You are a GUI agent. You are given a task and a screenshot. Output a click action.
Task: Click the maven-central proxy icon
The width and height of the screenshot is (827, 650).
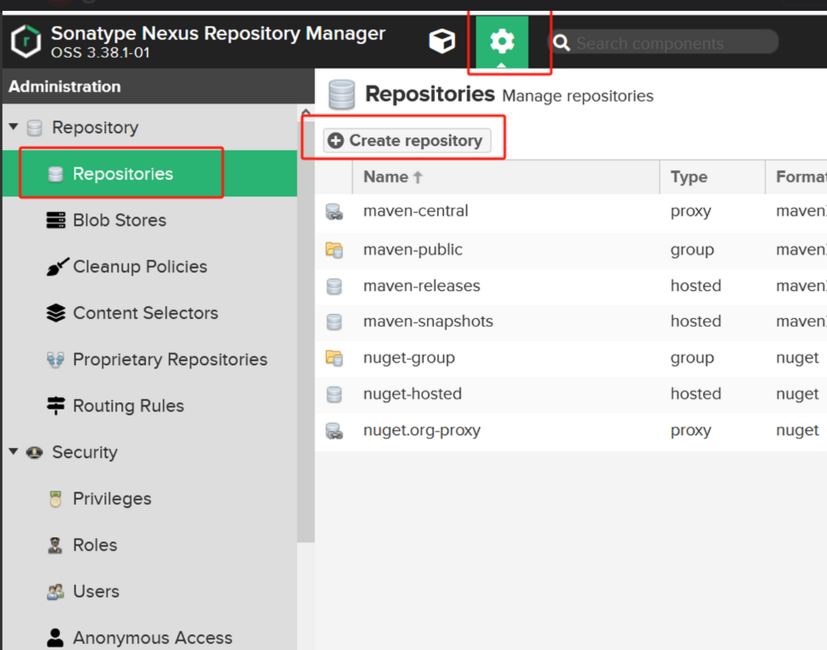334,212
